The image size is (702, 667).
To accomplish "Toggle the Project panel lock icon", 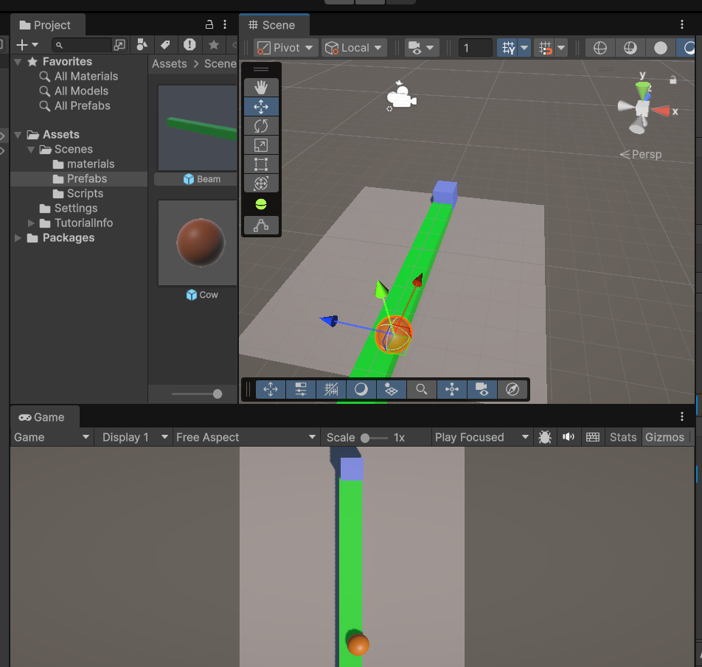I will 209,25.
